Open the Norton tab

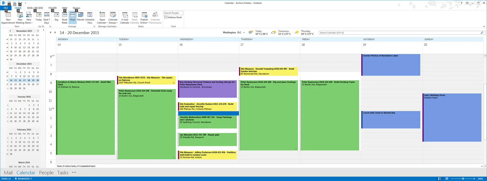[76, 8]
